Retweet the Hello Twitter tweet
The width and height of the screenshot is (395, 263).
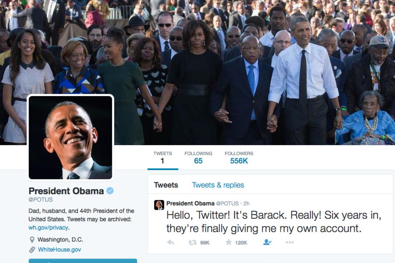coord(193,242)
